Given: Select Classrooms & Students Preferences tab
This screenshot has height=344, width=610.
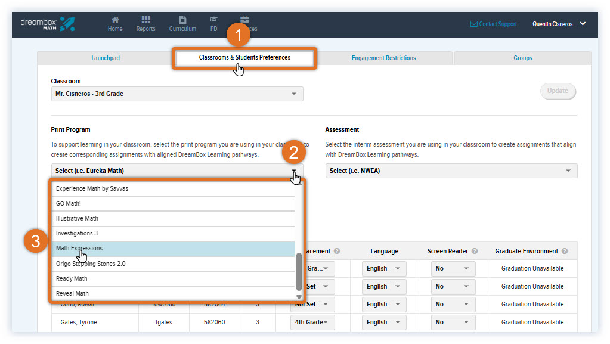Looking at the screenshot, I should [244, 58].
